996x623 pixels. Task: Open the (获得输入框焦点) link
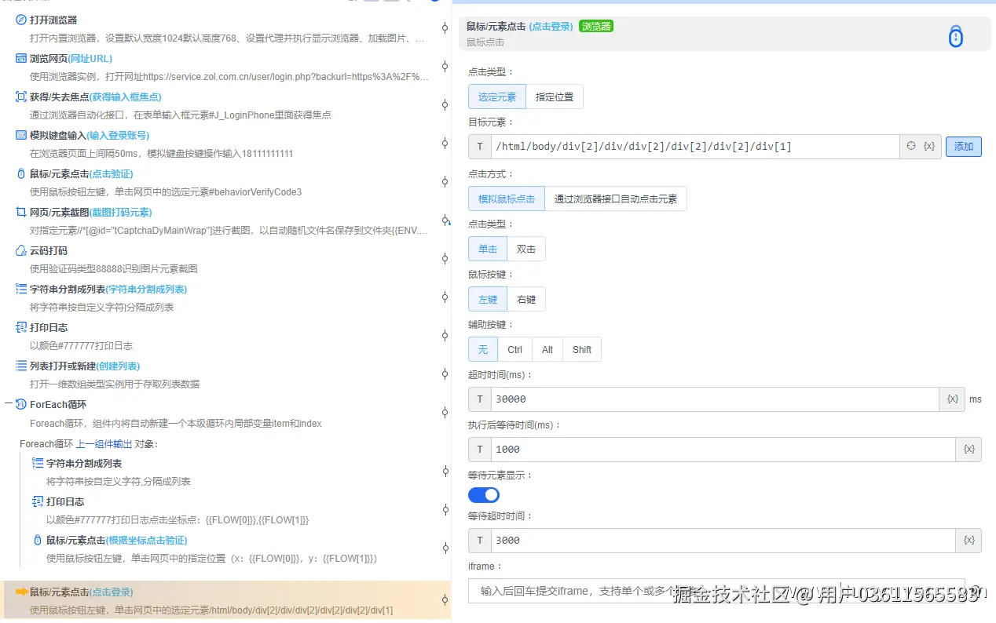tap(126, 97)
